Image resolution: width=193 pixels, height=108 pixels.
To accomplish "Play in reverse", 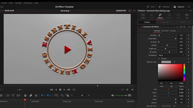I will coord(56,90).
